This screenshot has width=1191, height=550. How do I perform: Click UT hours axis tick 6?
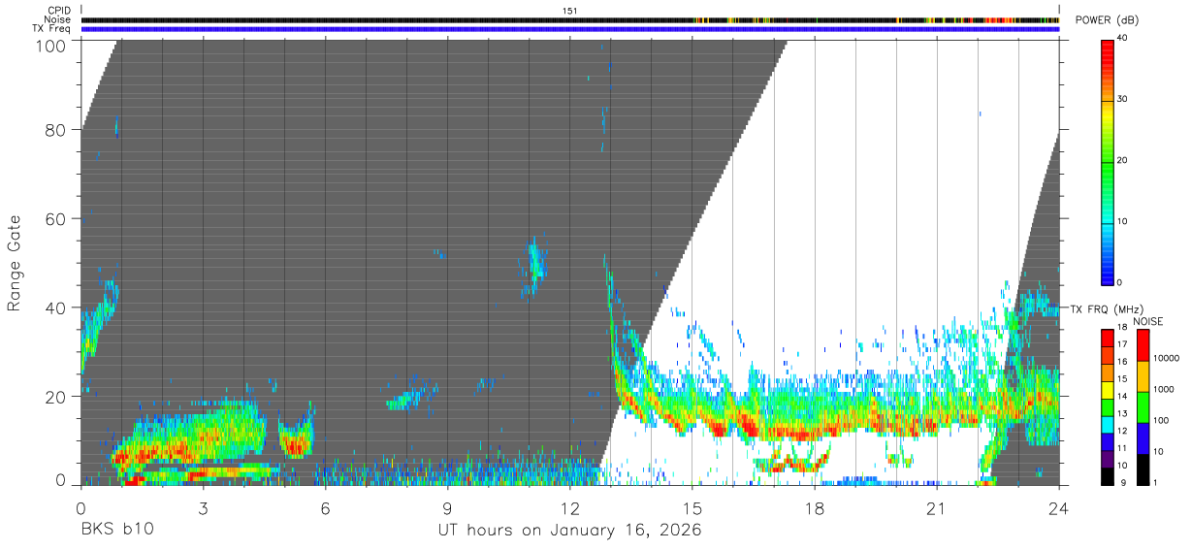coord(325,508)
